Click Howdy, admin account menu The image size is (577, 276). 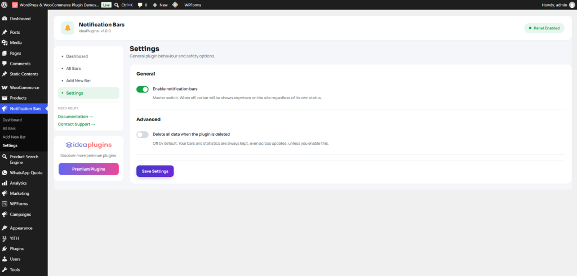tap(558, 5)
